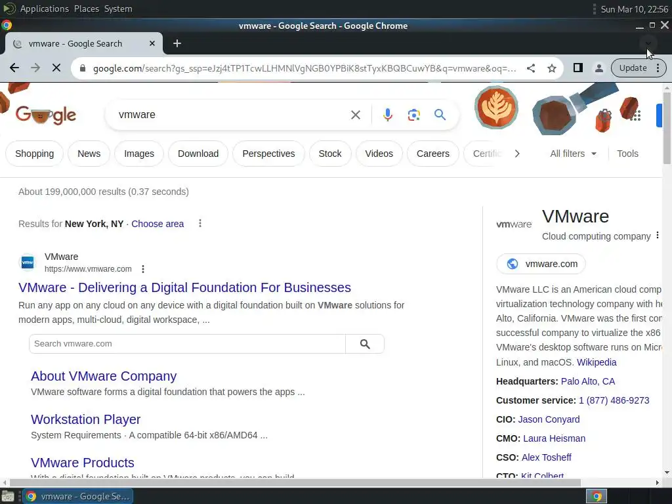Click Palo Alto, CA headquarters link
Screen dimensions: 672x504
(x=587, y=381)
